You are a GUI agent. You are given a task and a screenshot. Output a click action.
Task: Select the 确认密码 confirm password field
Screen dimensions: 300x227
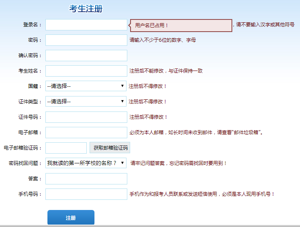(x=86, y=56)
